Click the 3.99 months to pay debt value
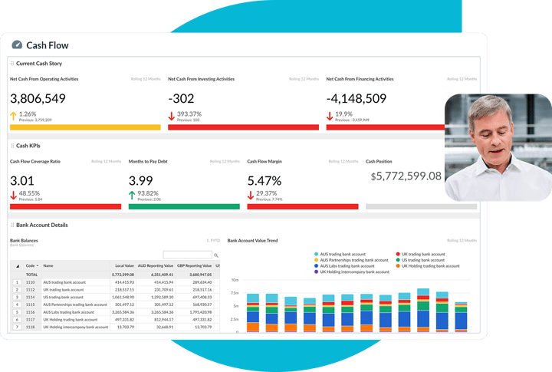The image size is (552, 372). click(x=140, y=181)
